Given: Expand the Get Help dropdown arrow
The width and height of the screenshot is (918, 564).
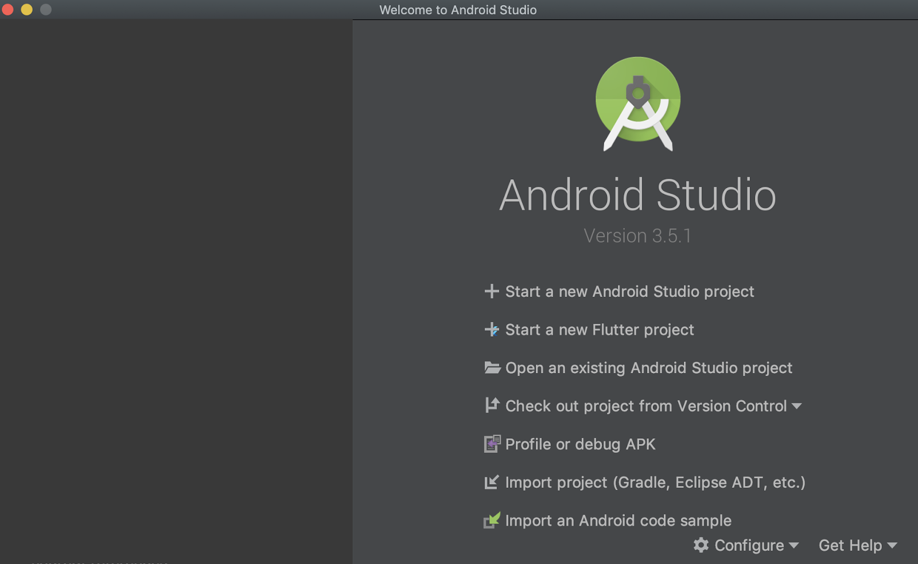Looking at the screenshot, I should 892,546.
